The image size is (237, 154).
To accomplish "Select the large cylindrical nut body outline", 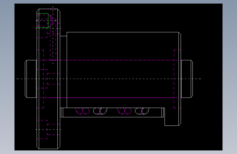I will point(124,70).
